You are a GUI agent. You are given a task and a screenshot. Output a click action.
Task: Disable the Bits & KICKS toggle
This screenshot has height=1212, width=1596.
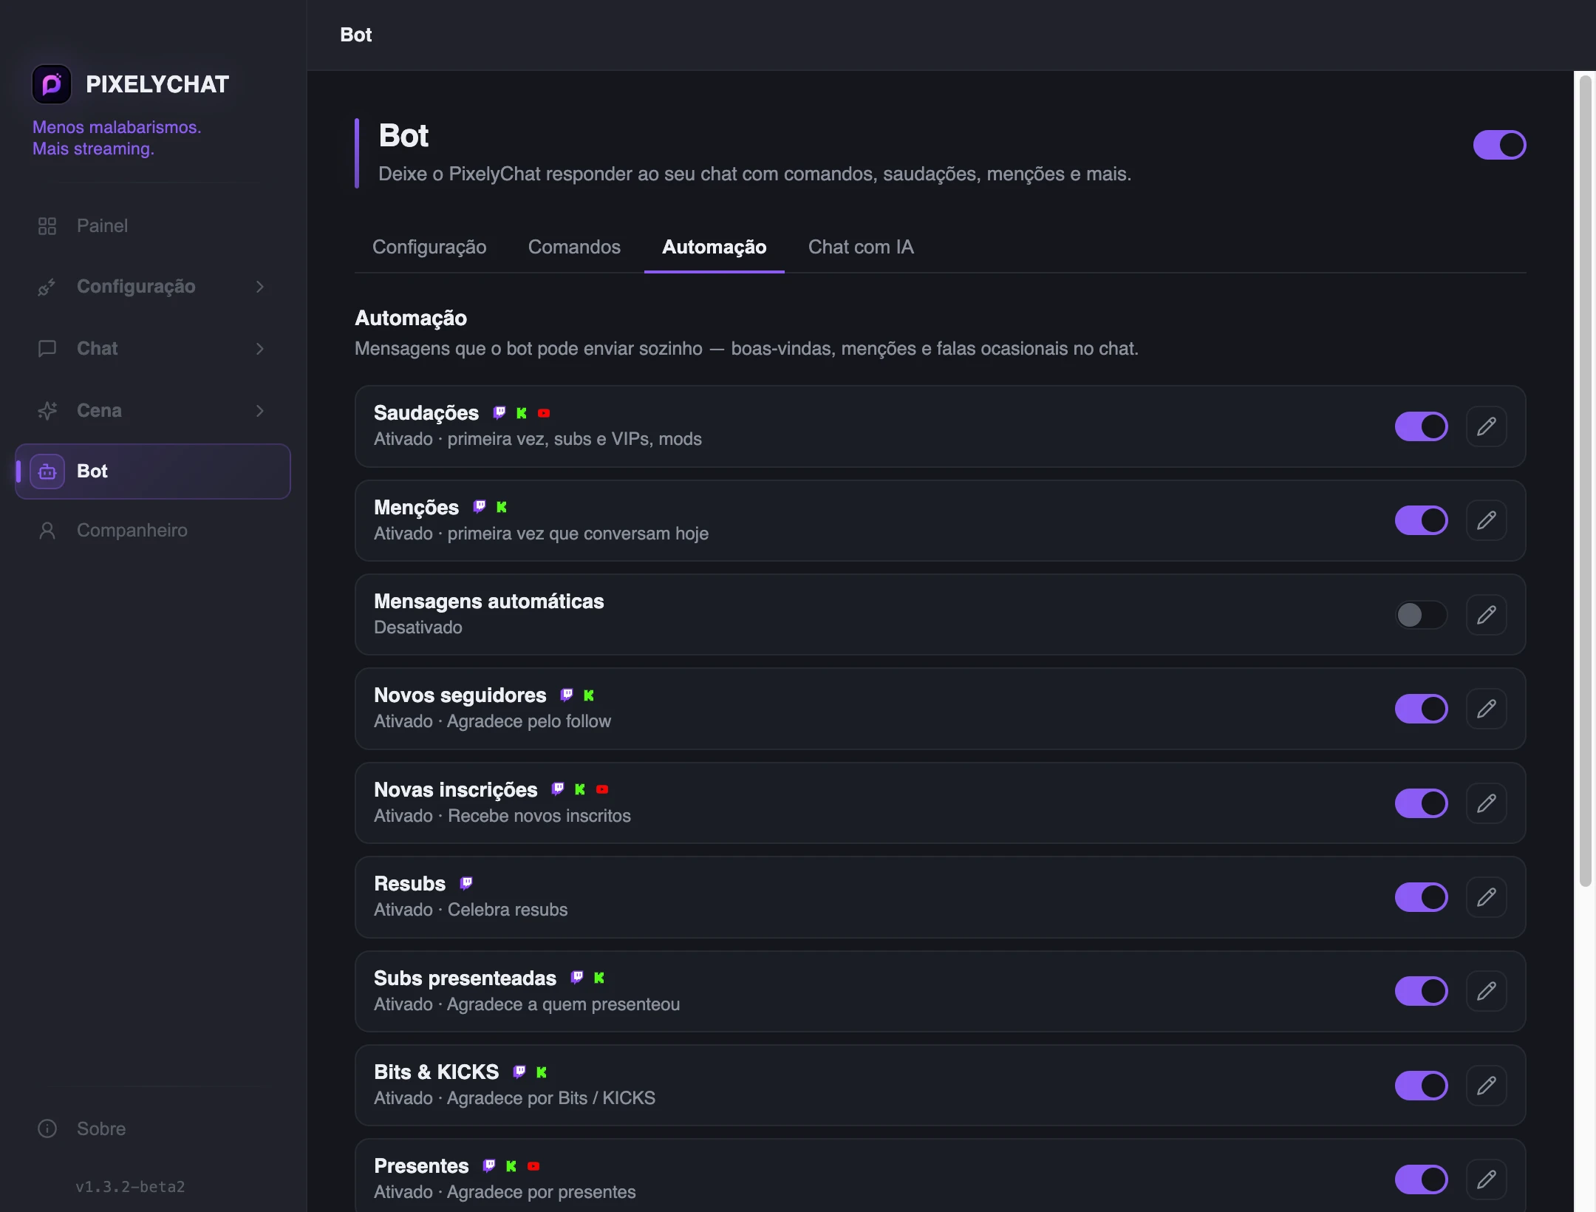[1421, 1086]
